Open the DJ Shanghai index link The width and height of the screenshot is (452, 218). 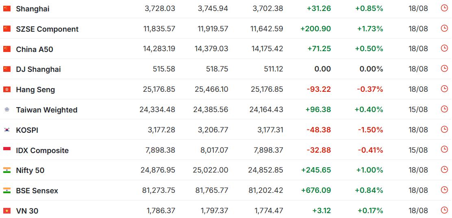pos(38,69)
